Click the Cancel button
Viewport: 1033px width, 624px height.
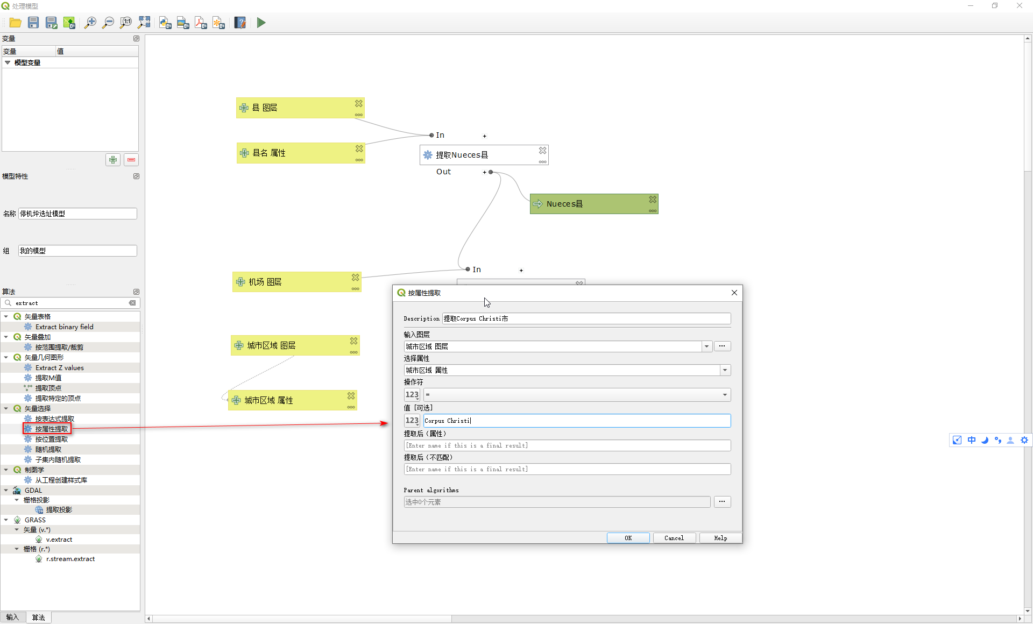click(x=674, y=538)
